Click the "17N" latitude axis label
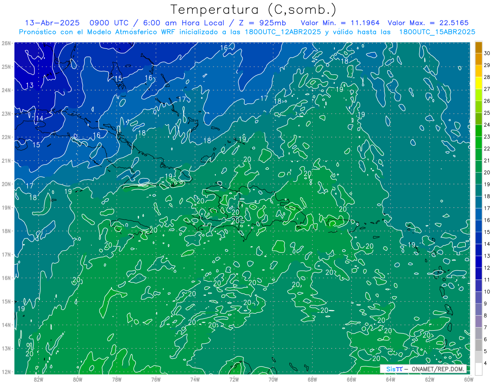The image size is (498, 385). 6,254
